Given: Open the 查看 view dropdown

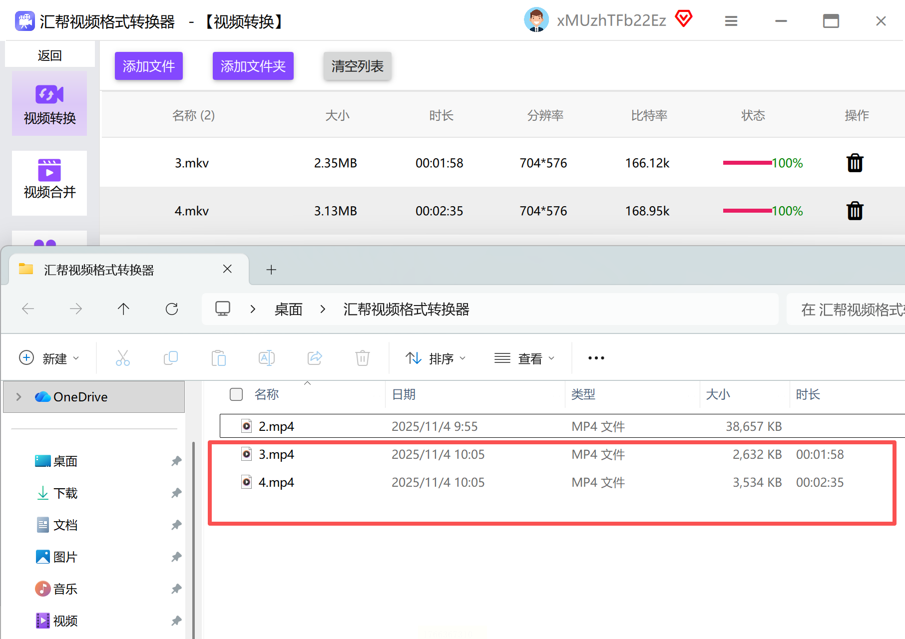Looking at the screenshot, I should 524,358.
